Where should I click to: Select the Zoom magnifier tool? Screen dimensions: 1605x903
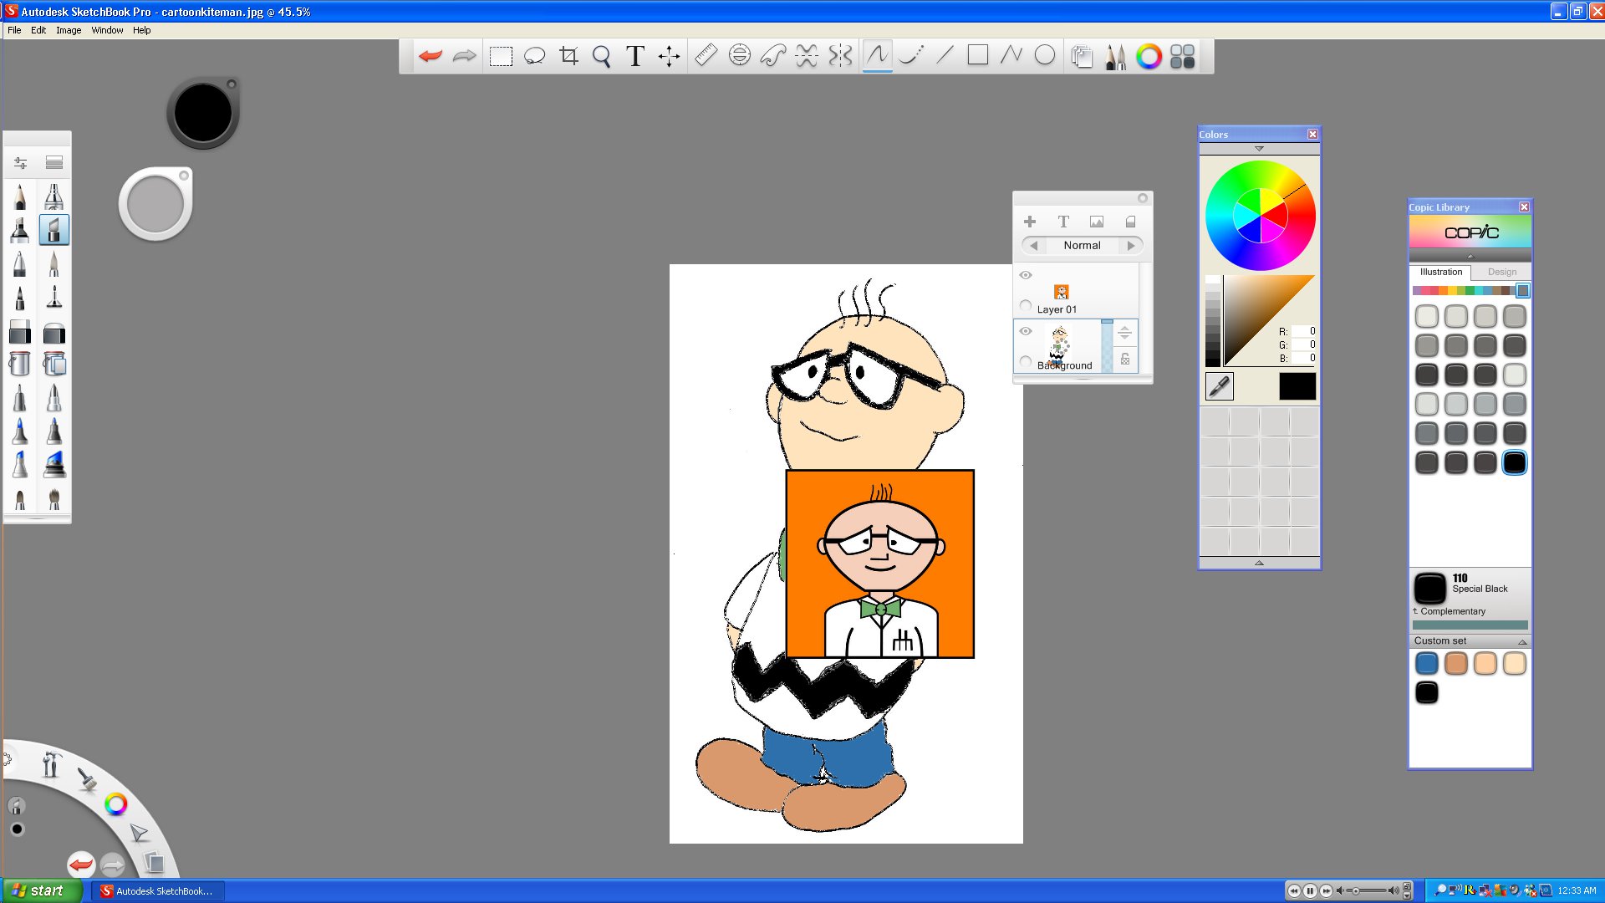click(602, 57)
